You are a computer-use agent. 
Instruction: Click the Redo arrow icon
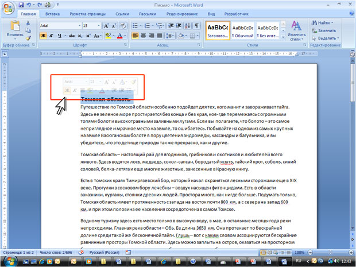click(x=39, y=5)
